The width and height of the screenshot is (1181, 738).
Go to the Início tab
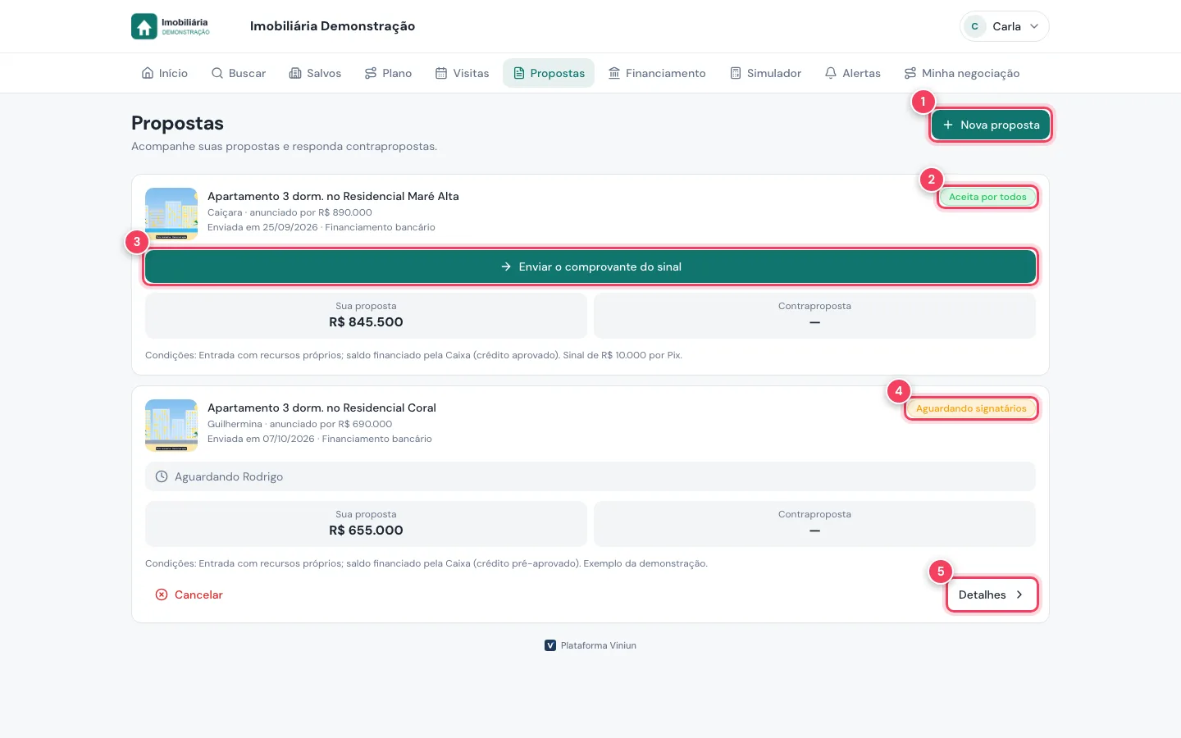click(165, 73)
